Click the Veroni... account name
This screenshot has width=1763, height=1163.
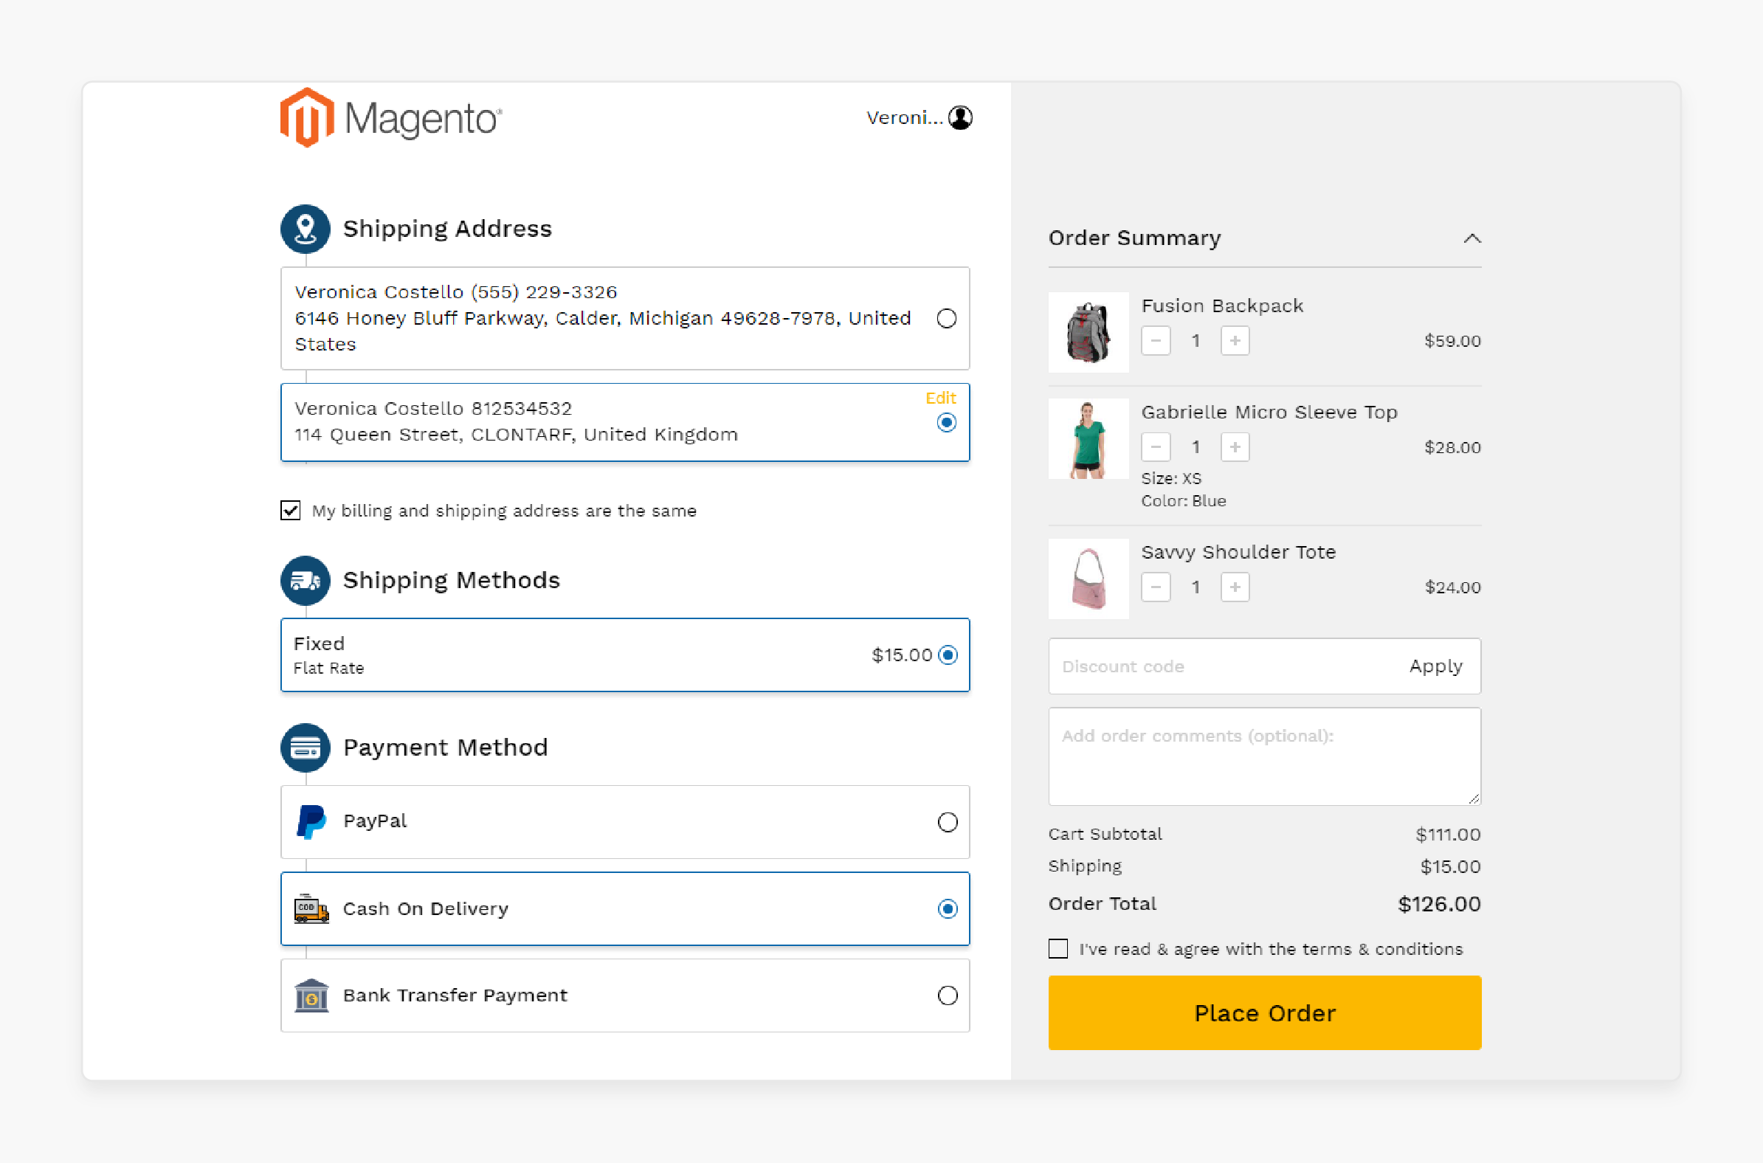pos(905,117)
